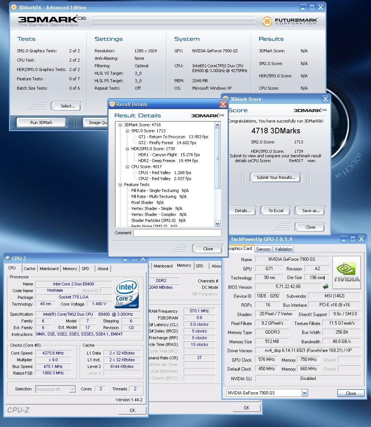The height and width of the screenshot is (427, 371).
Task: Close the 3DMark Score dialog via Close button
Action: coord(310,227)
